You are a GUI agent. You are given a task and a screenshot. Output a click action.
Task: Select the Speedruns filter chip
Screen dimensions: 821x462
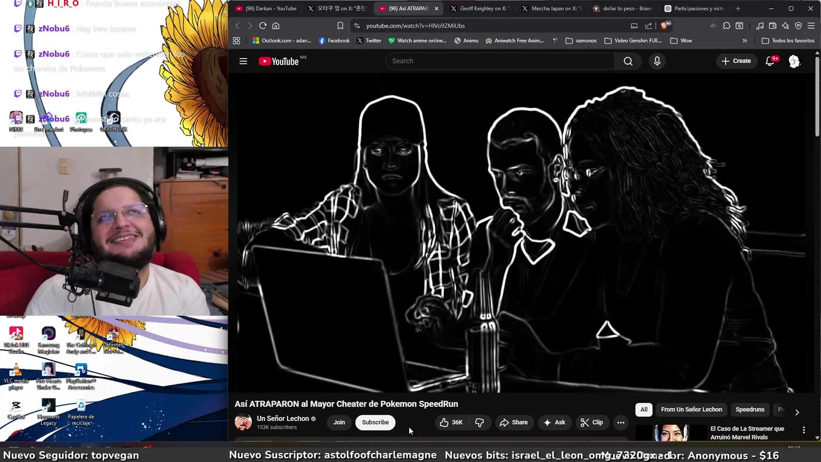[x=750, y=409]
